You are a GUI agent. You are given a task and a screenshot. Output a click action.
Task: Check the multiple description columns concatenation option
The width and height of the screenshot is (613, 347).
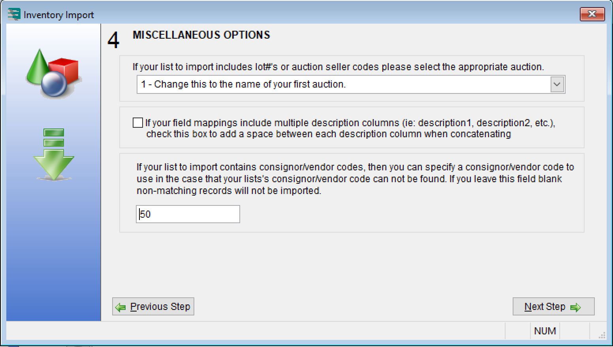tap(138, 123)
